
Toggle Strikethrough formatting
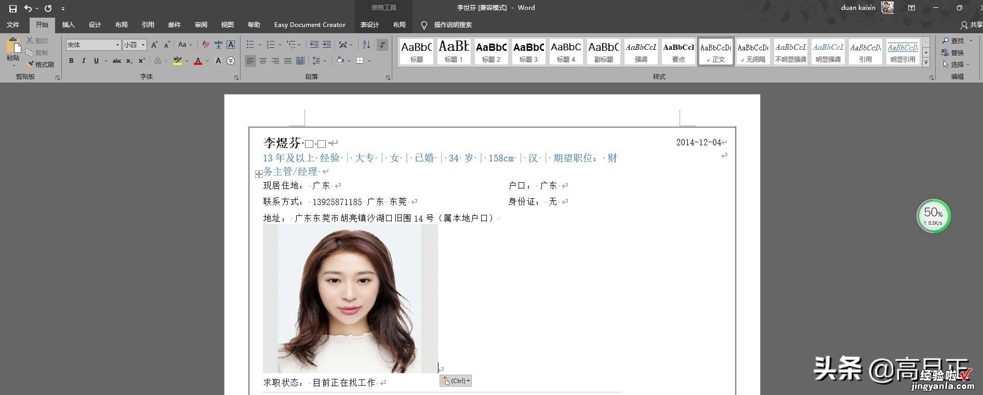click(x=117, y=61)
